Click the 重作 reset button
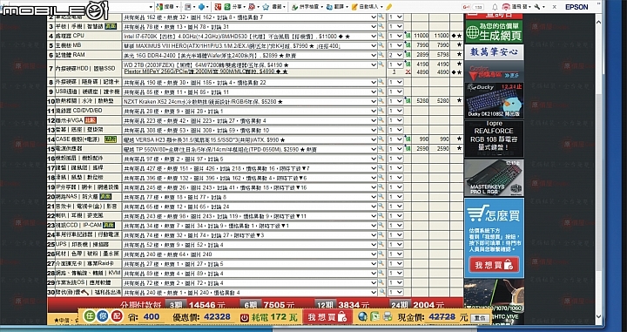The image size is (627, 332). (x=480, y=318)
